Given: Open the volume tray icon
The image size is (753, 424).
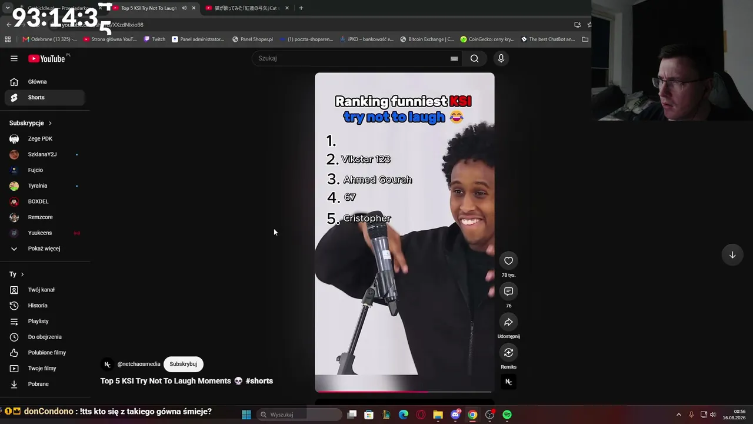Looking at the screenshot, I should click(713, 415).
